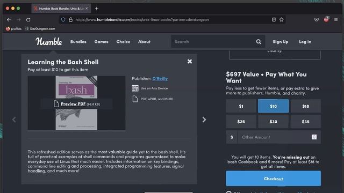Click the Humble logo
This screenshot has width=344, height=193.
(49, 41)
